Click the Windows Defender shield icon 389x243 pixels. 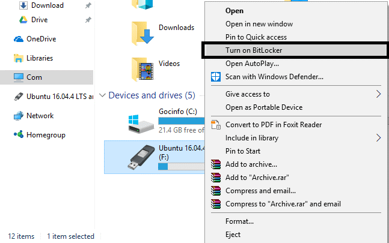click(216, 77)
